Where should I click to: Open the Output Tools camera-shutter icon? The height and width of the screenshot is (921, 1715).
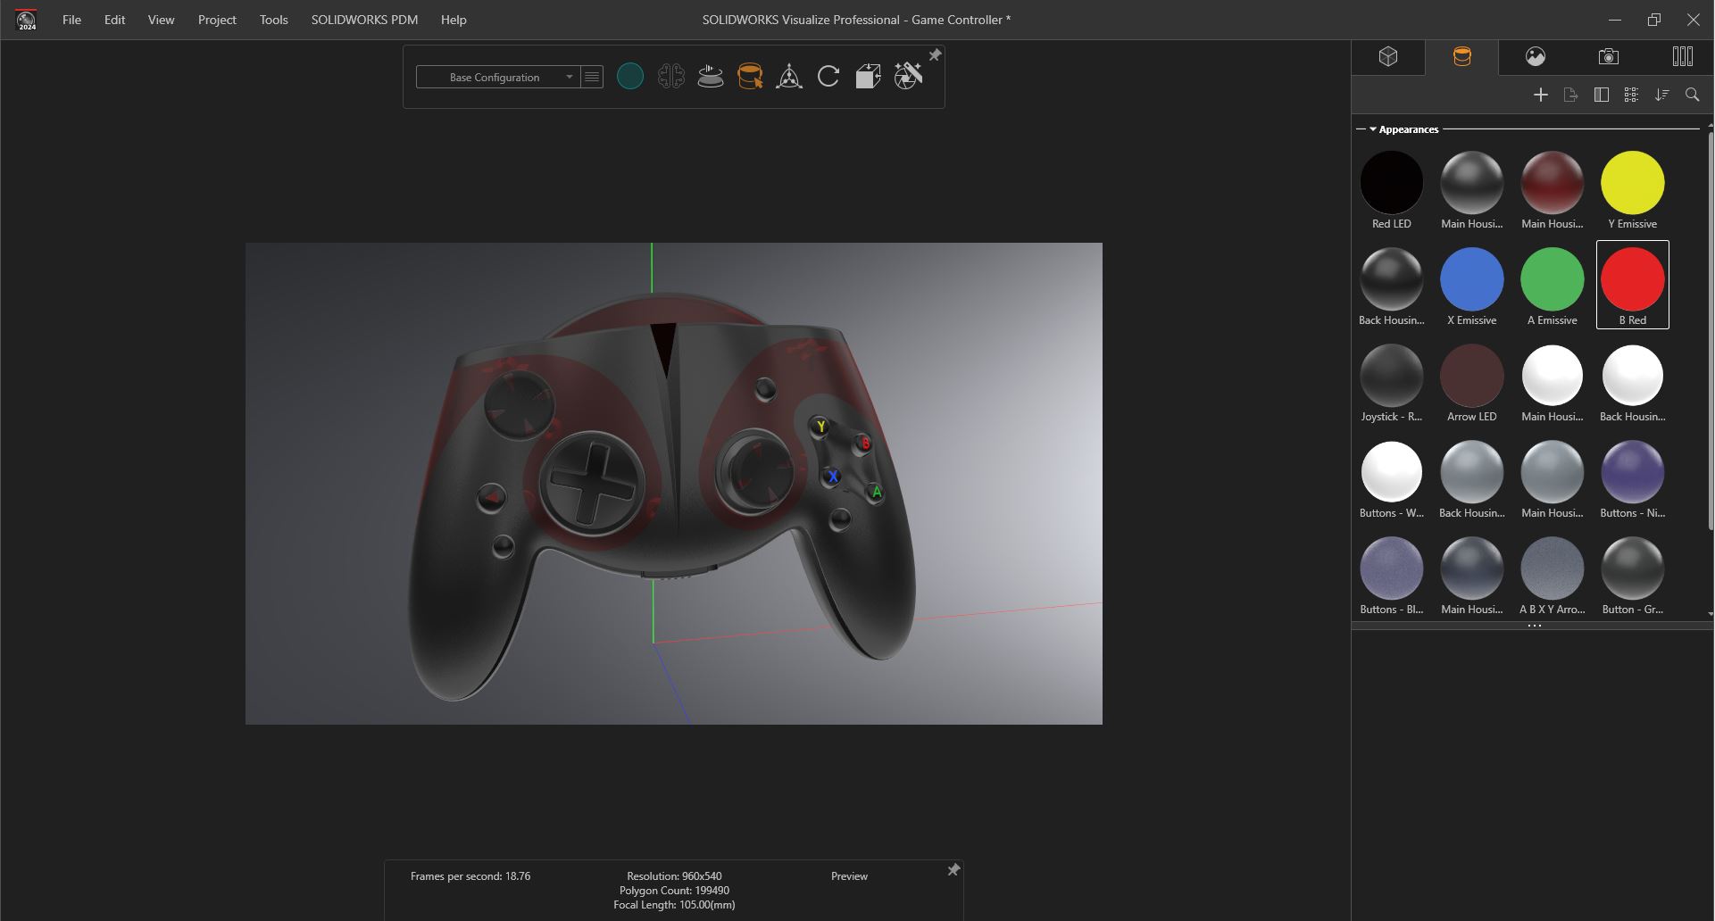coord(908,77)
